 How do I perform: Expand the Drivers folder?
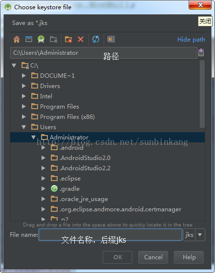(24, 86)
